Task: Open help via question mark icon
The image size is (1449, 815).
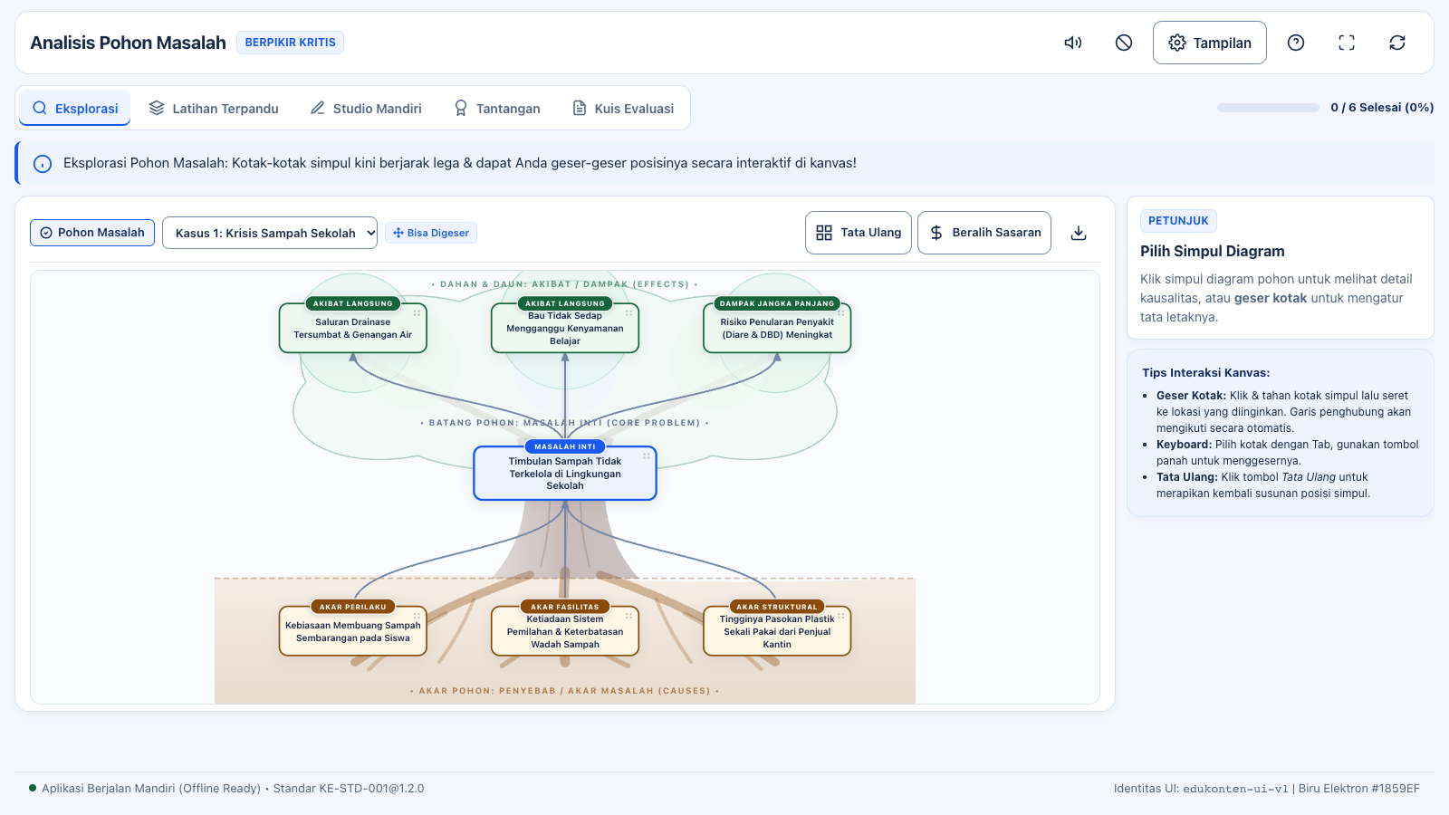Action: pos(1296,43)
